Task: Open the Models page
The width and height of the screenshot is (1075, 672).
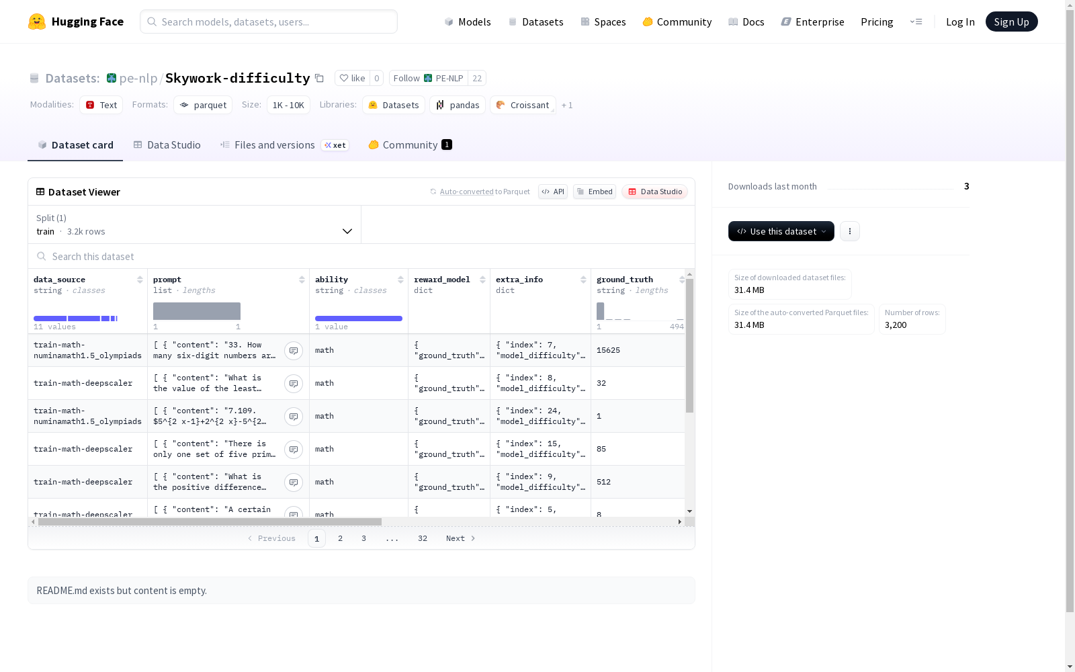Action: click(468, 22)
